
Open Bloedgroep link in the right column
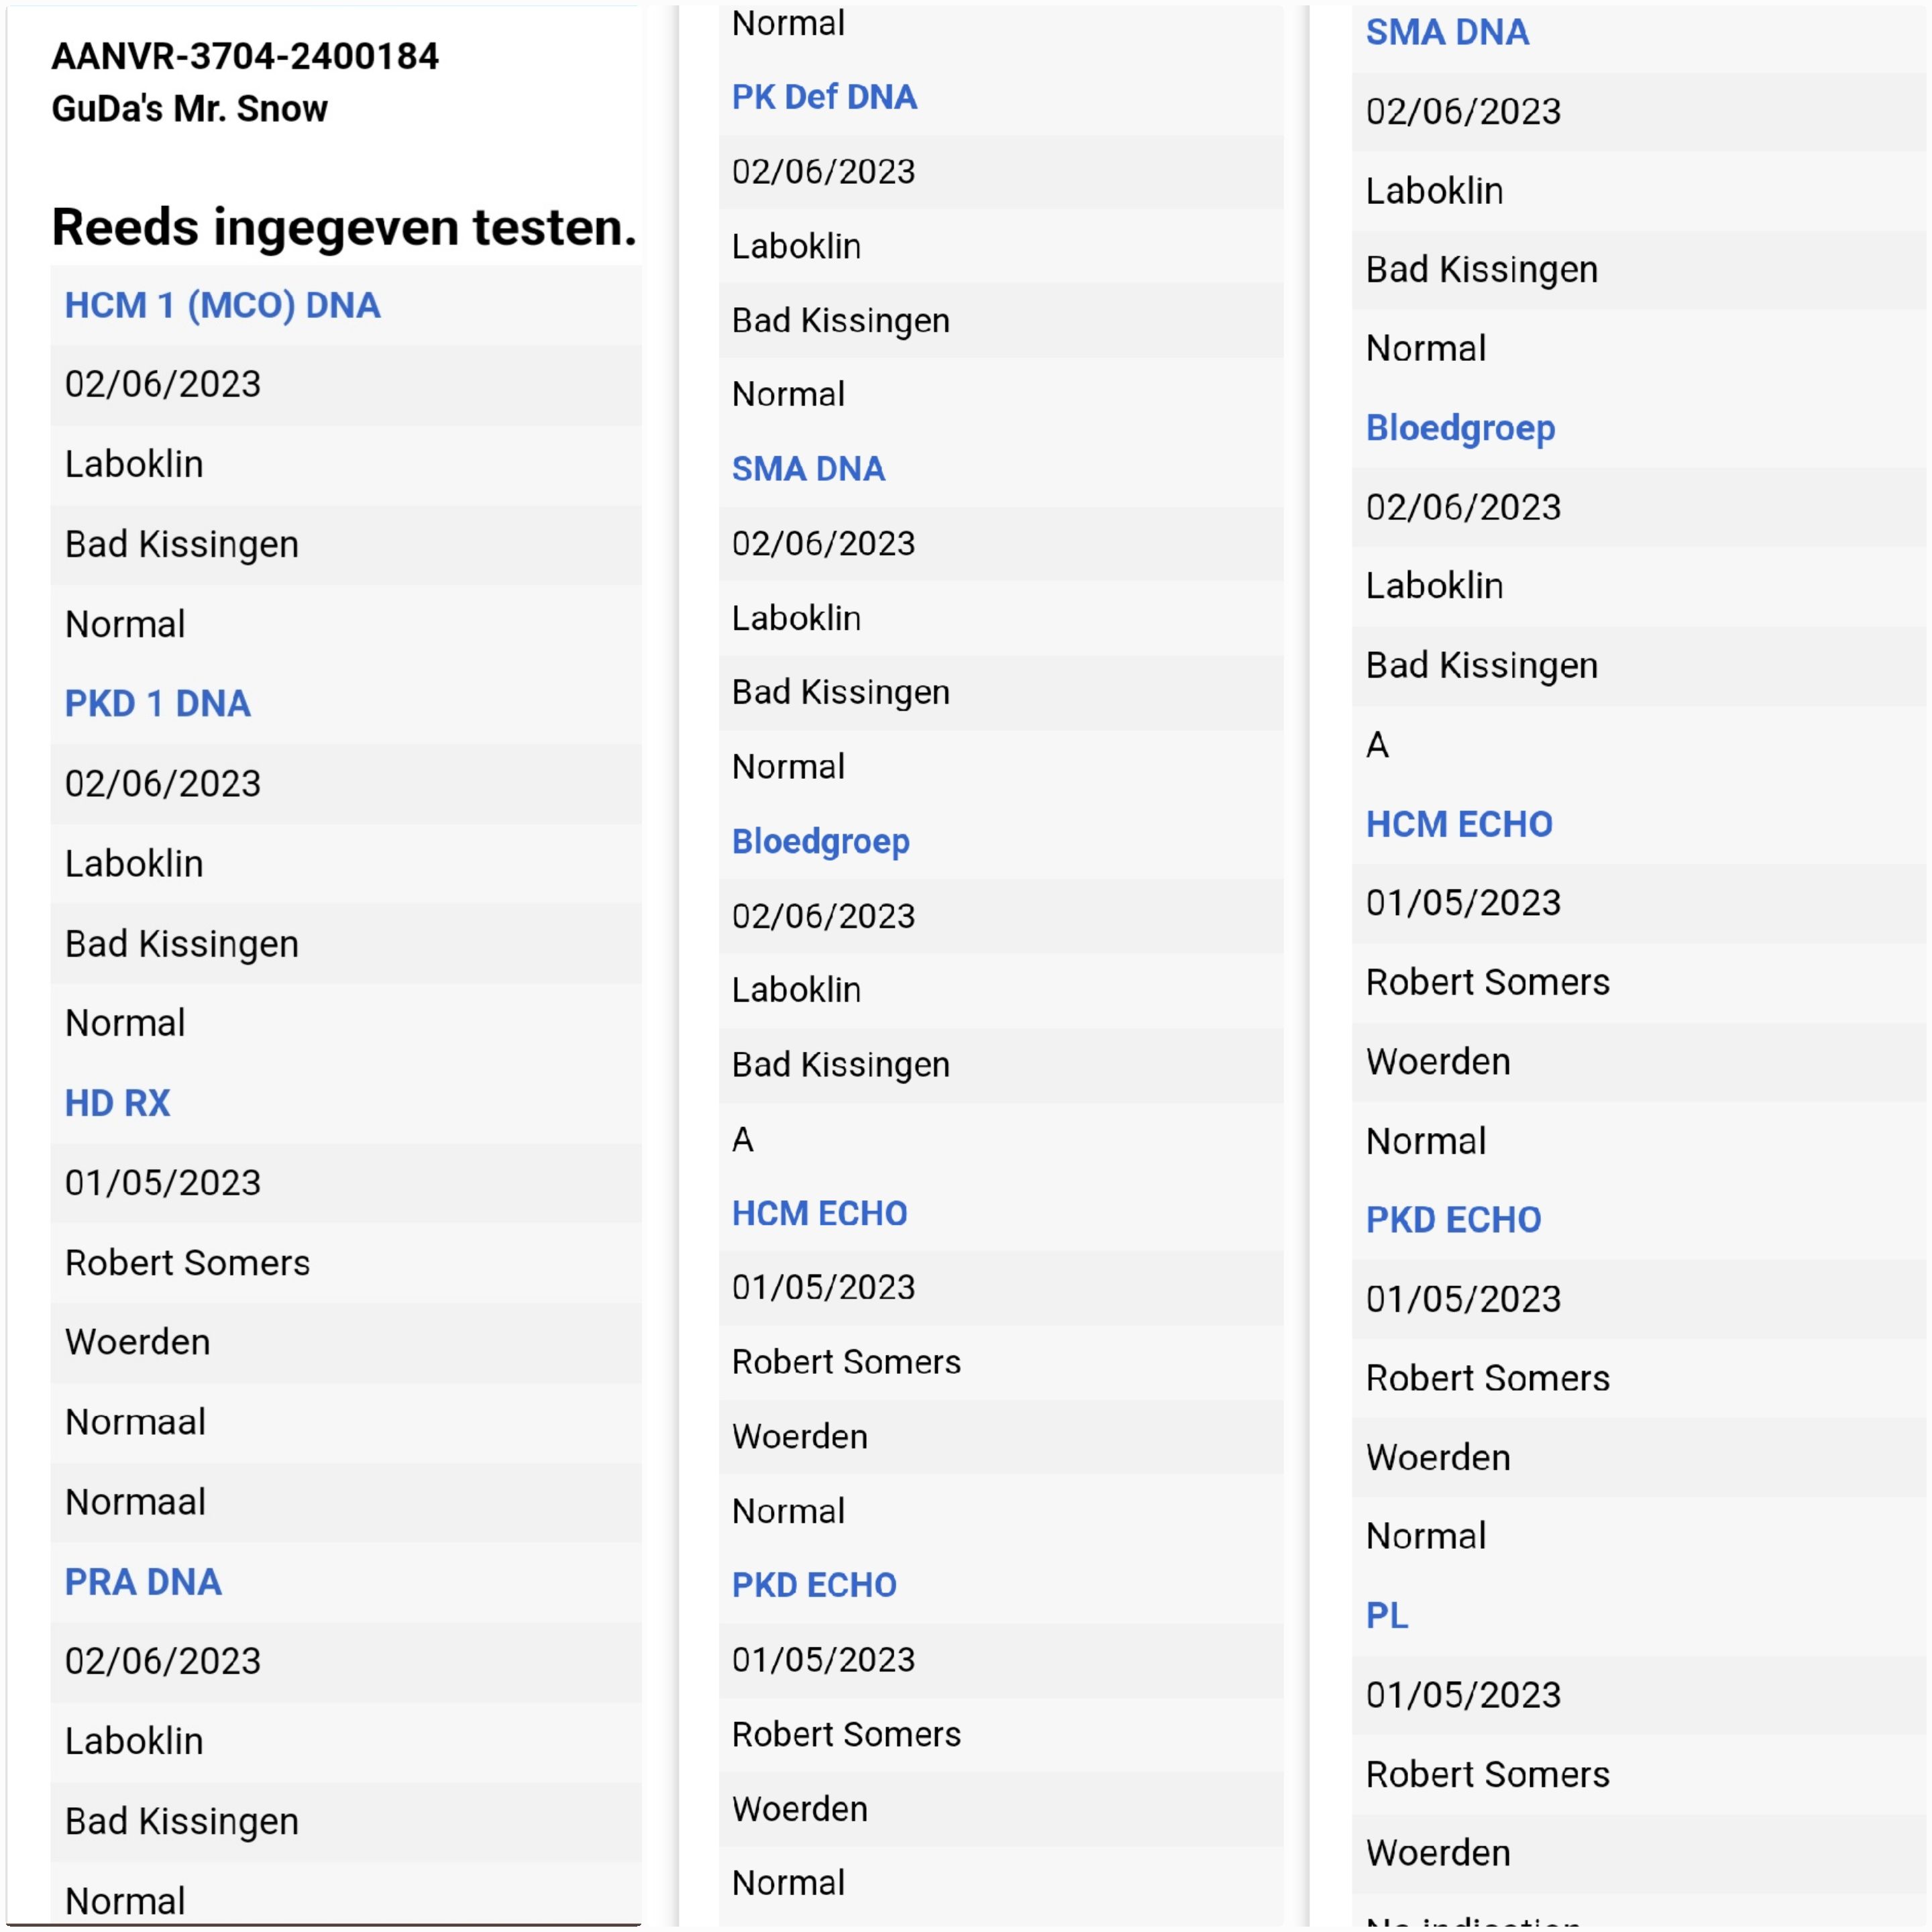coord(1460,428)
